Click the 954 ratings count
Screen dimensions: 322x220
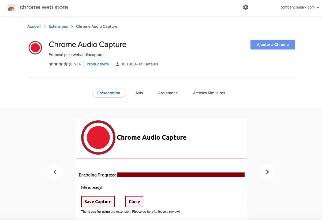coord(77,64)
